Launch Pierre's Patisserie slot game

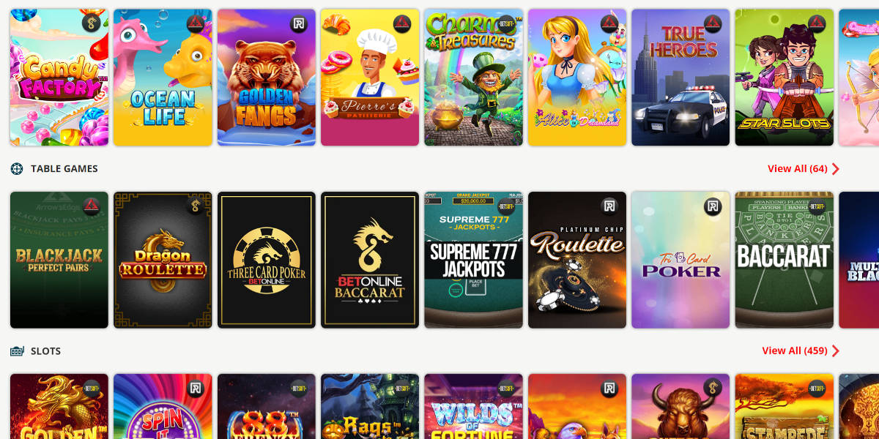370,78
